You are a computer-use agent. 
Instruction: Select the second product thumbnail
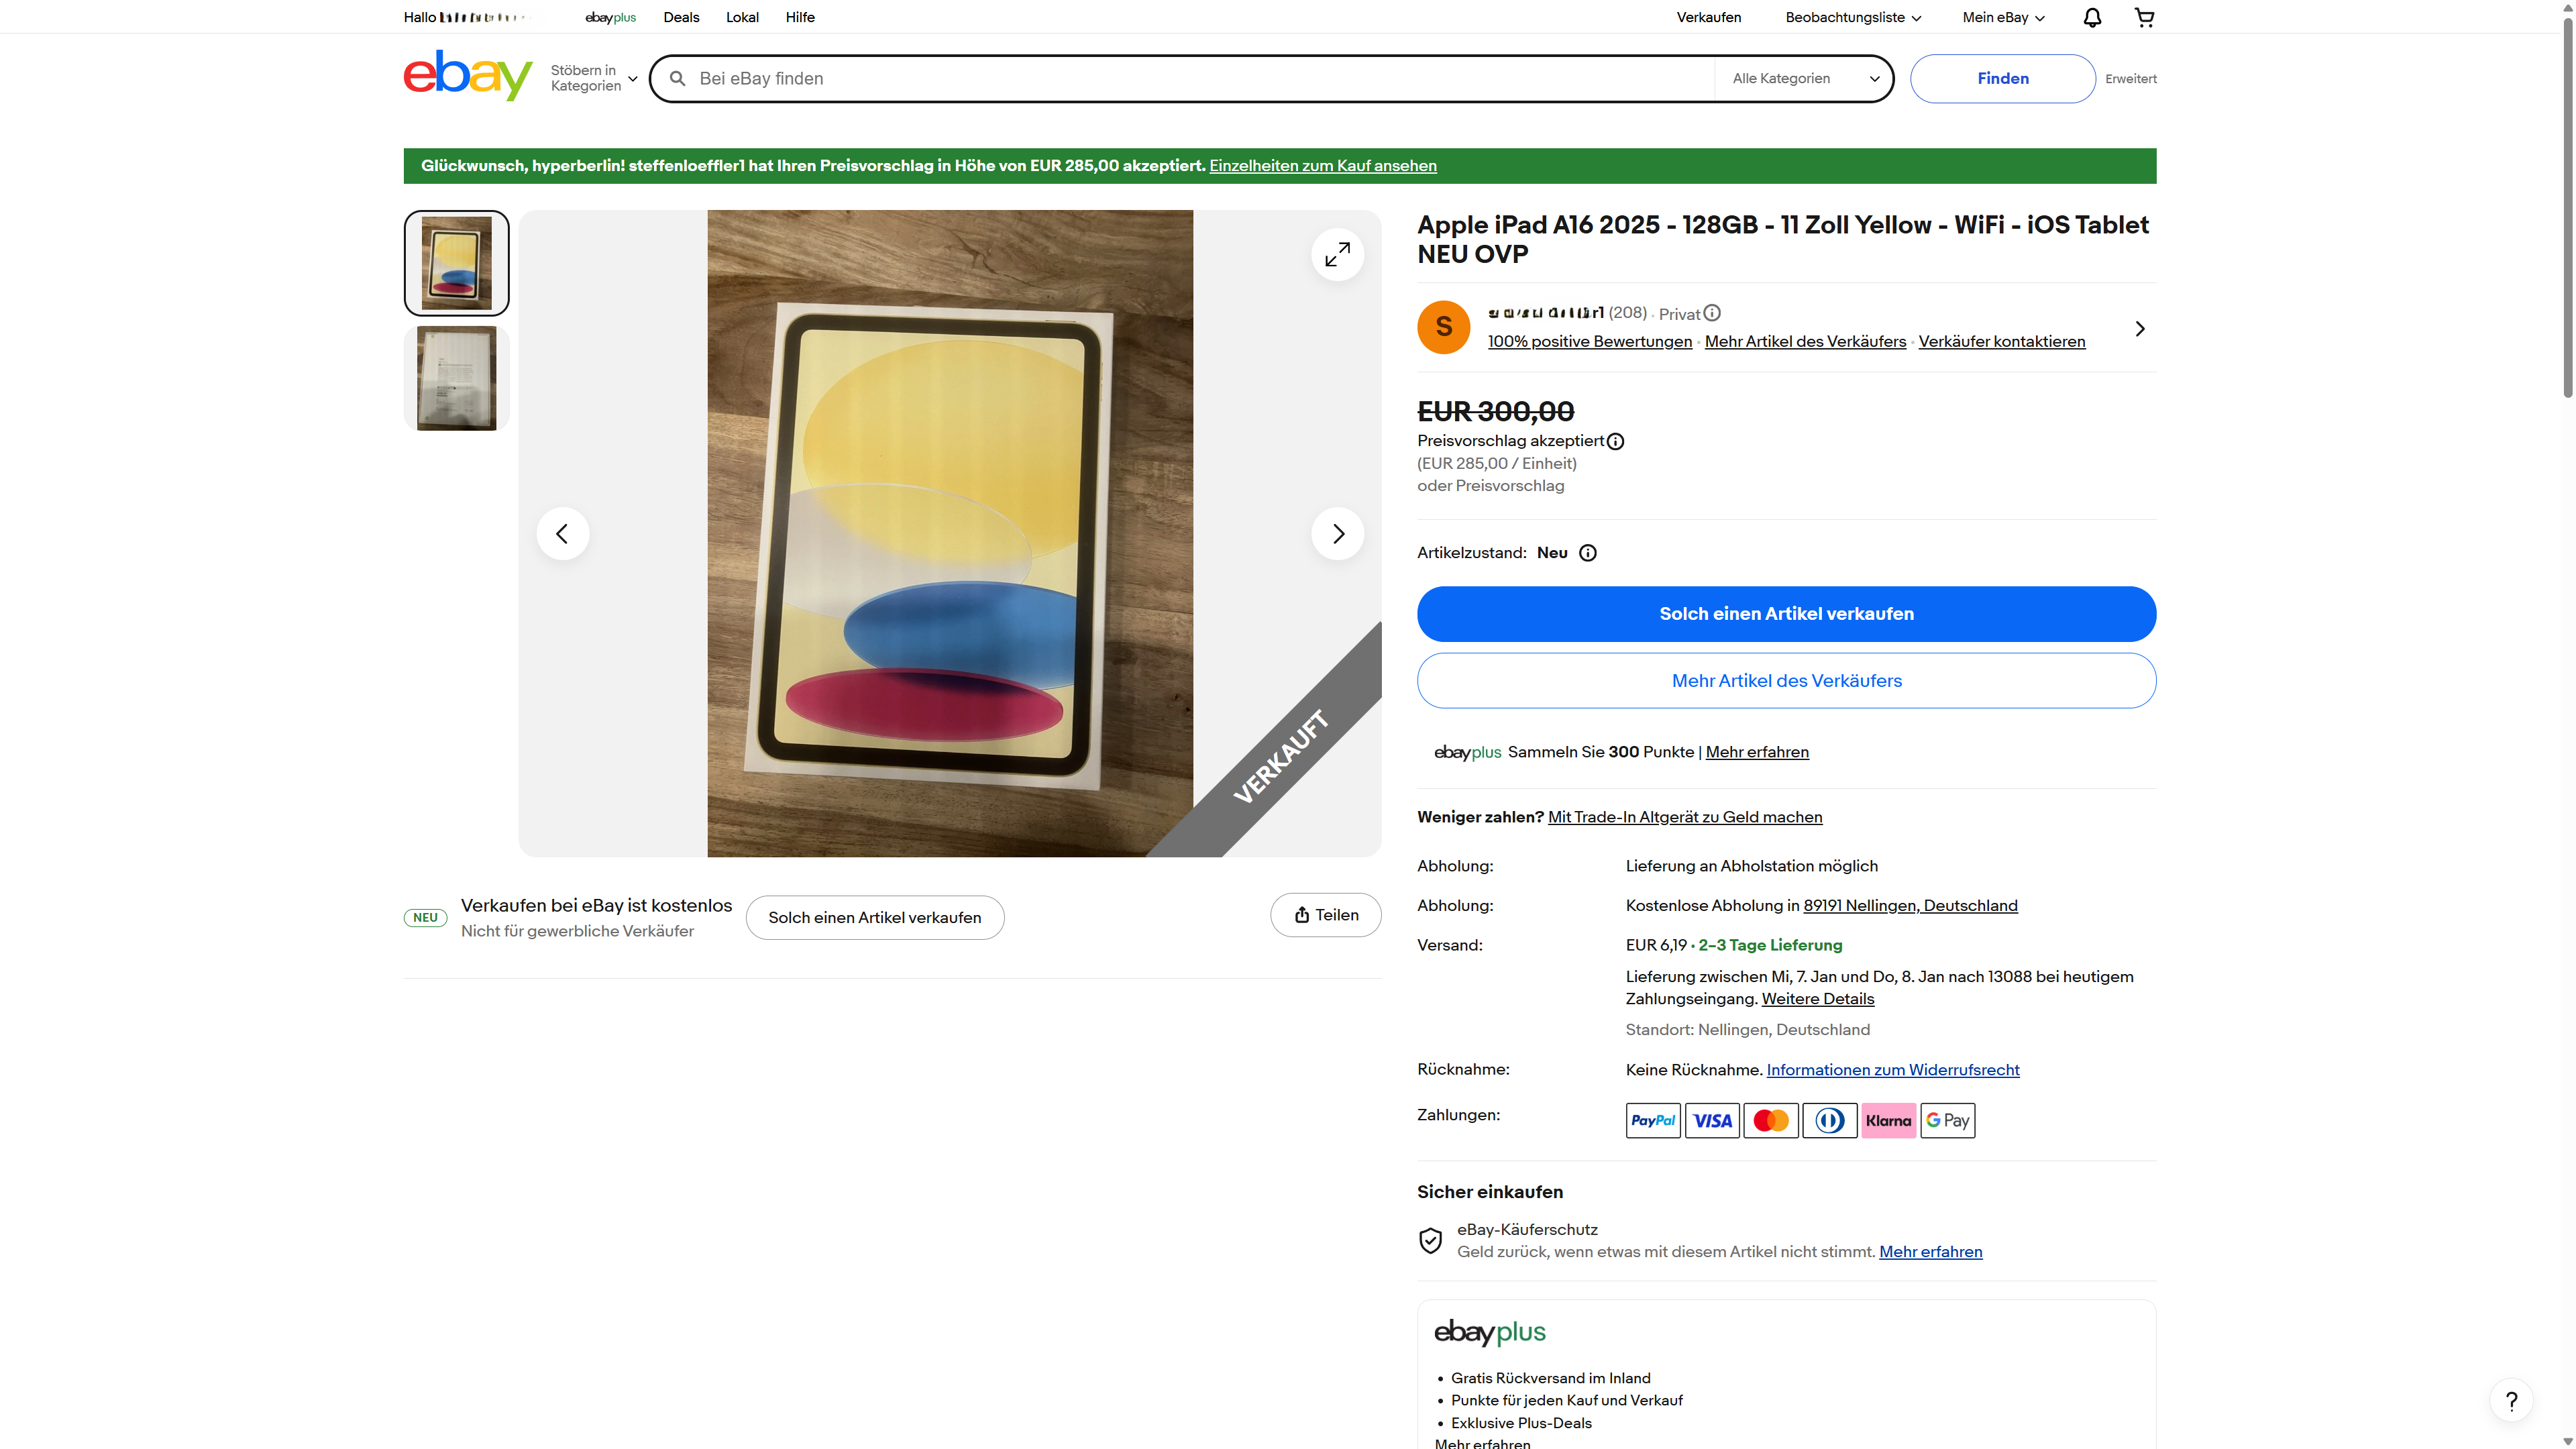(x=456, y=378)
